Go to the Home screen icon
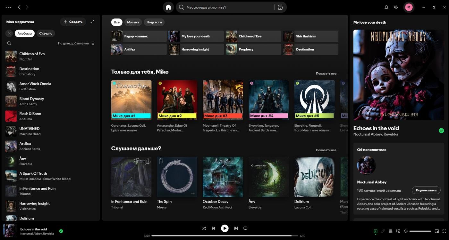449x240 pixels. pyautogui.click(x=168, y=7)
